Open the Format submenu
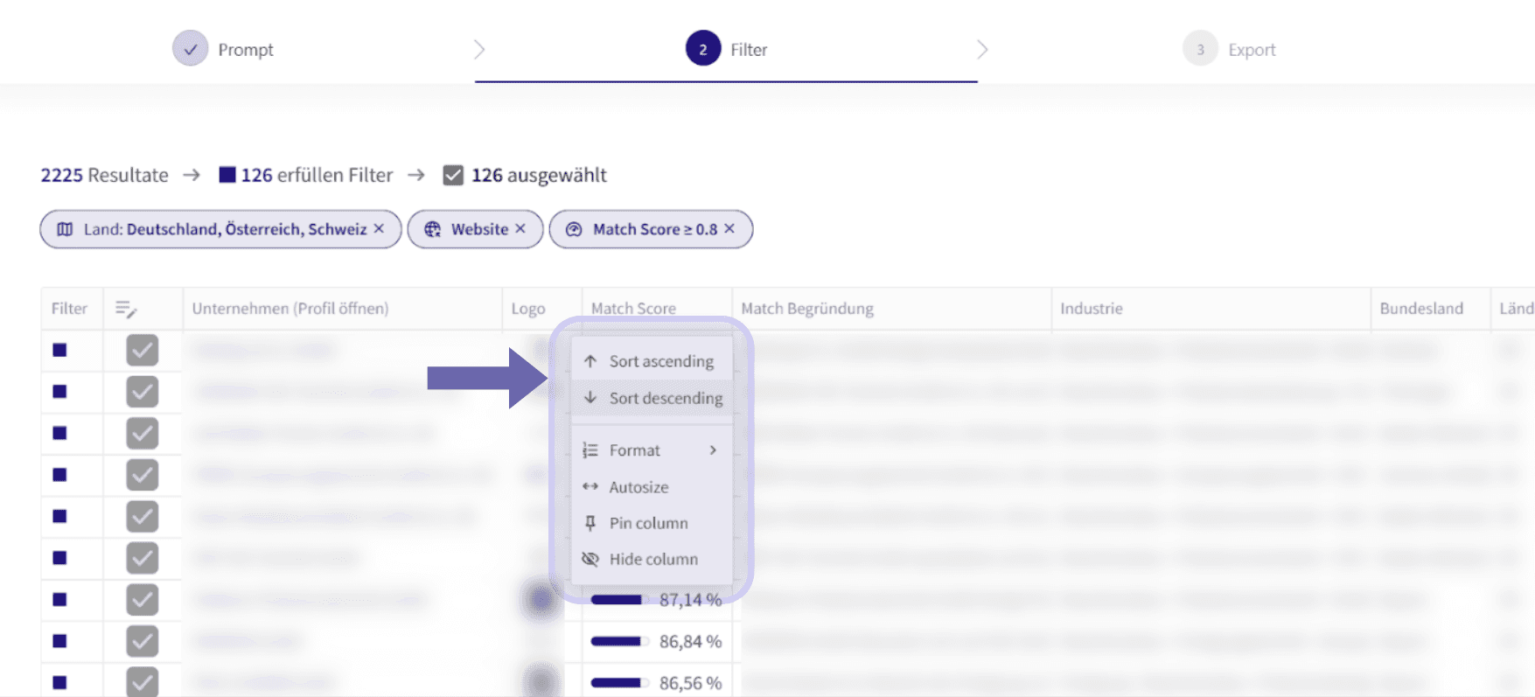The height and width of the screenshot is (697, 1535). point(652,450)
